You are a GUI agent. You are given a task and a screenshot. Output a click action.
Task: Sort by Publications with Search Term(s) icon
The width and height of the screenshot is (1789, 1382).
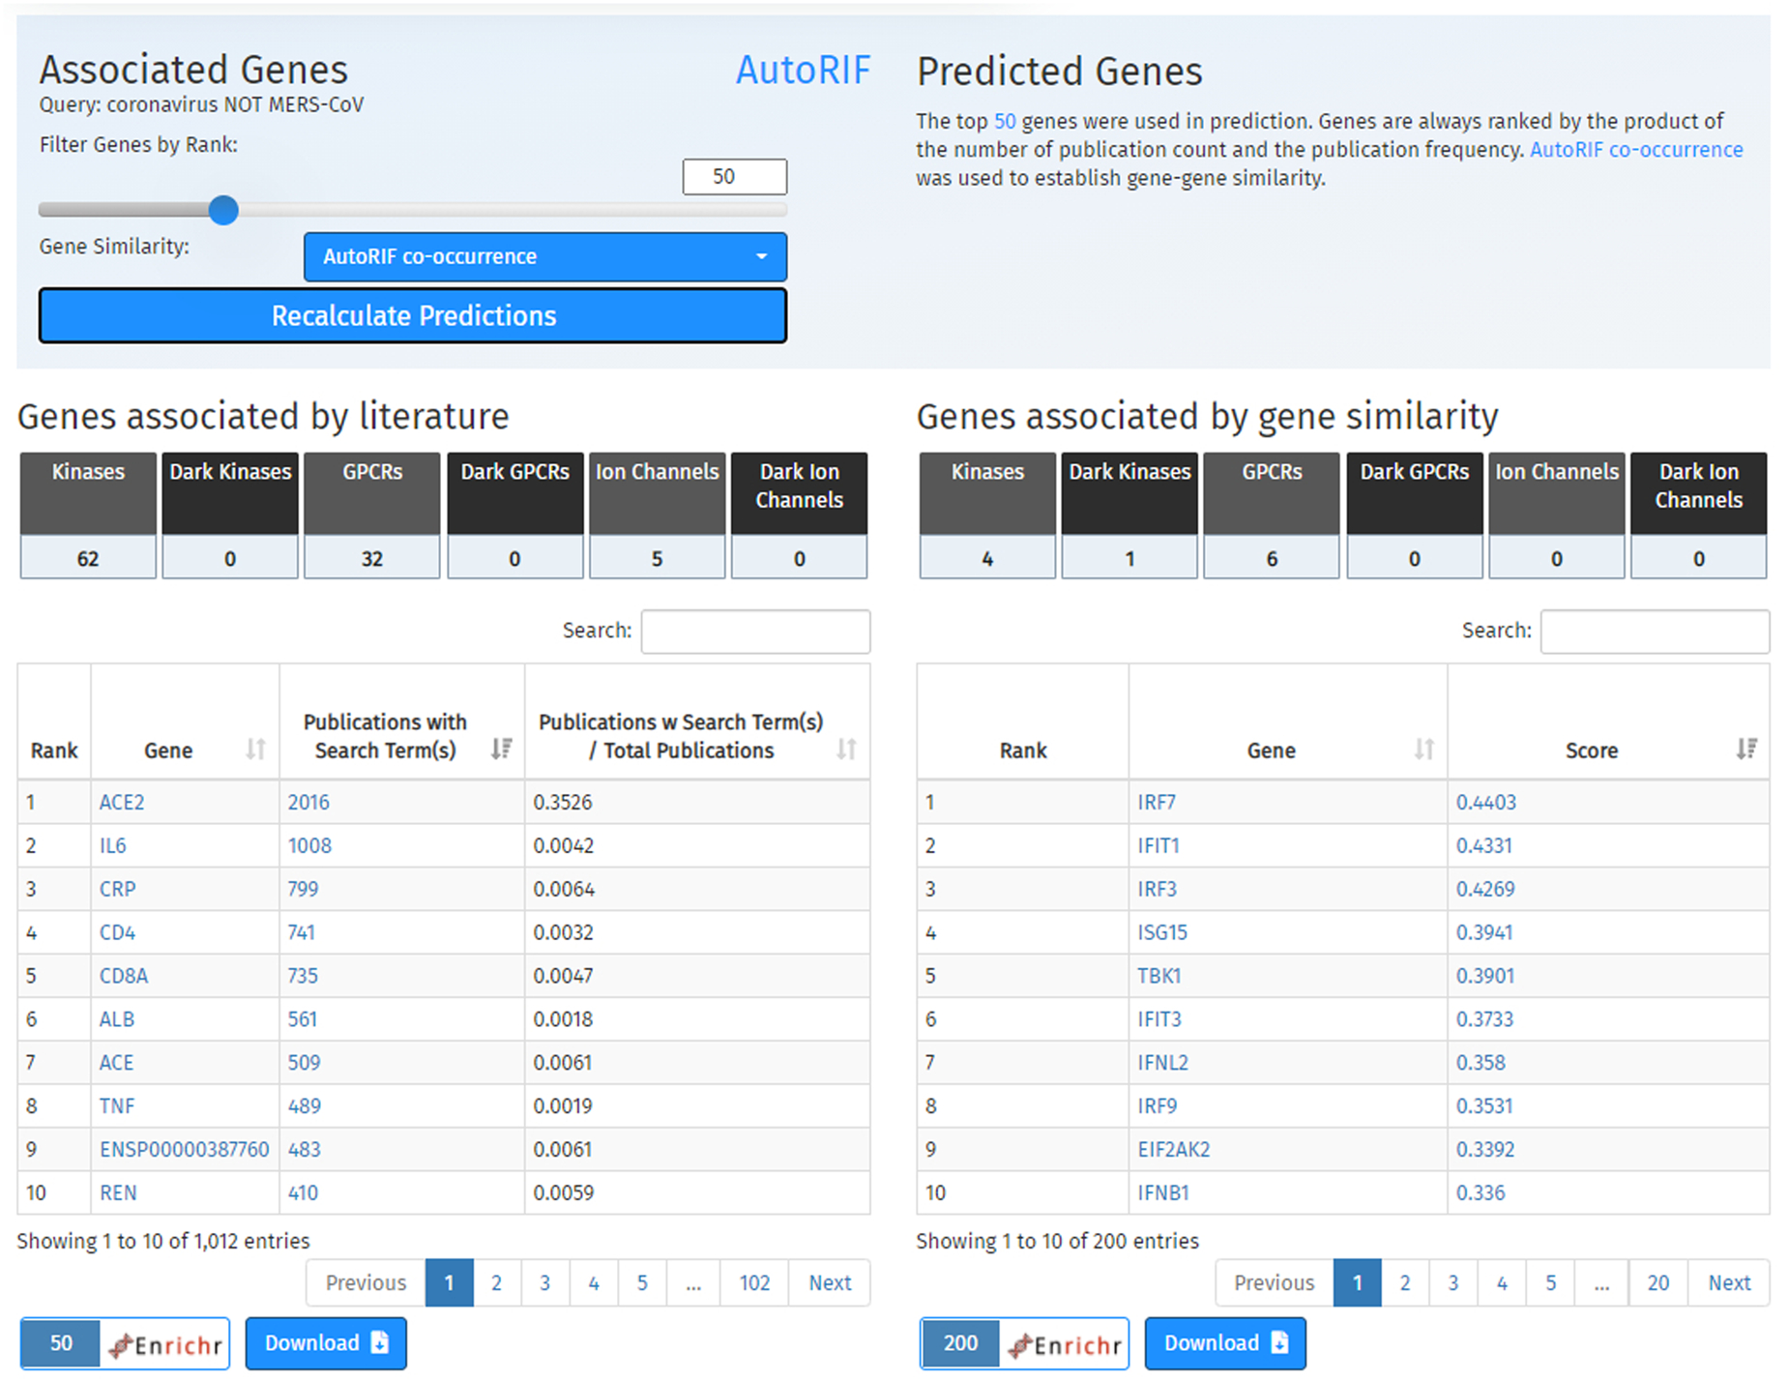click(x=501, y=749)
